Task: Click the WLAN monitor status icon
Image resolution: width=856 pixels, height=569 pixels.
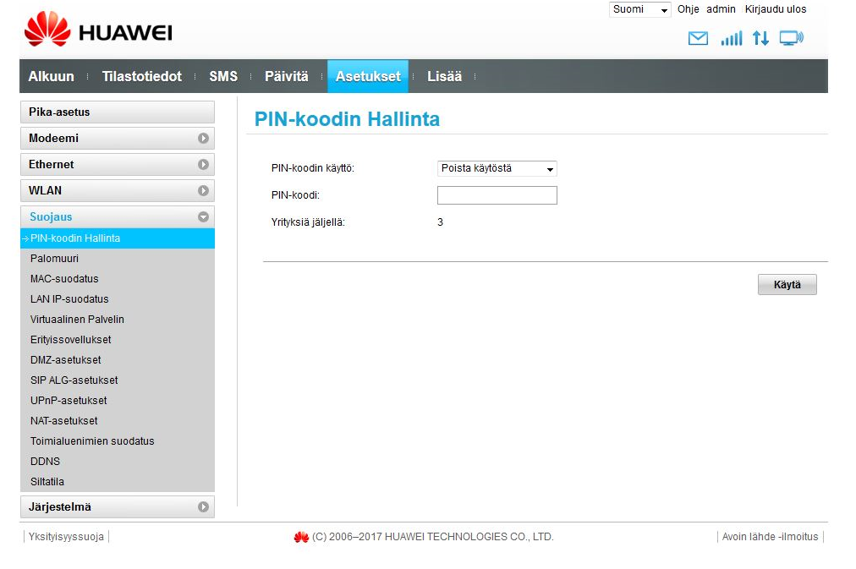Action: (791, 38)
